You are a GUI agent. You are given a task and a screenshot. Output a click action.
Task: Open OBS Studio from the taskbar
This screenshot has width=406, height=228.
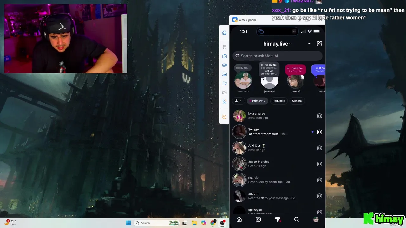[x=223, y=223]
